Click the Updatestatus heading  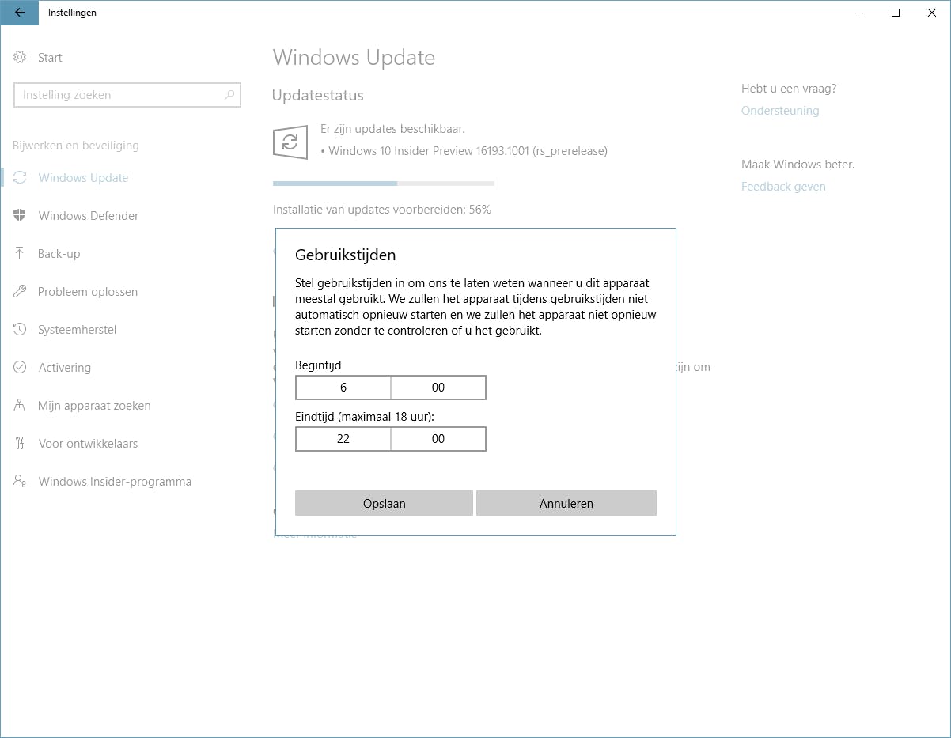click(x=318, y=96)
